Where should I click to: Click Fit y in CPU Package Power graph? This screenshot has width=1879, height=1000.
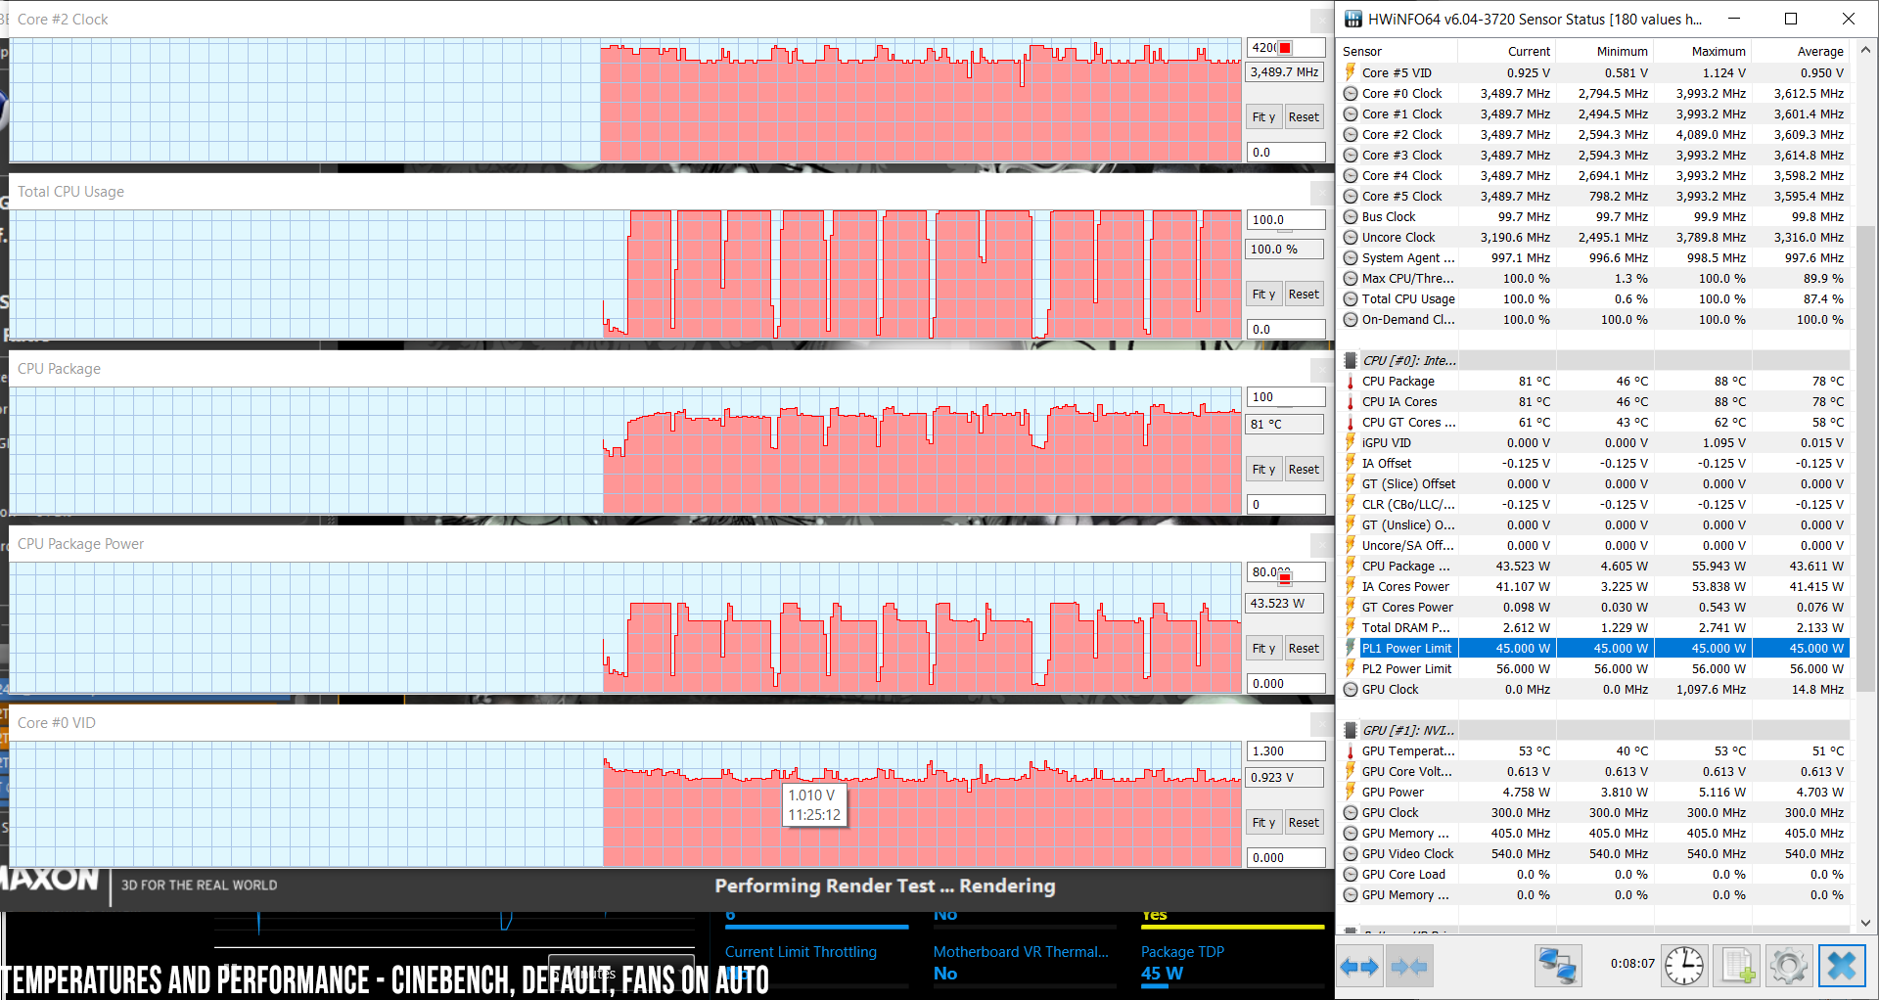(x=1263, y=649)
